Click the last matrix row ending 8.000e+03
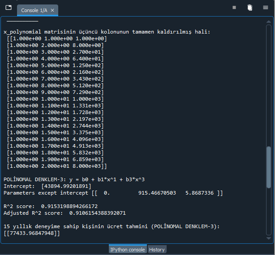This screenshot has height=255, width=275. 57,166
